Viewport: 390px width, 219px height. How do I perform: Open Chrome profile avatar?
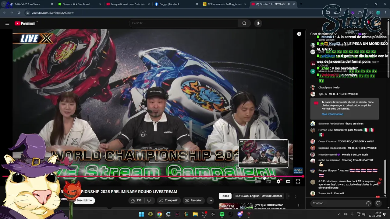(378, 13)
